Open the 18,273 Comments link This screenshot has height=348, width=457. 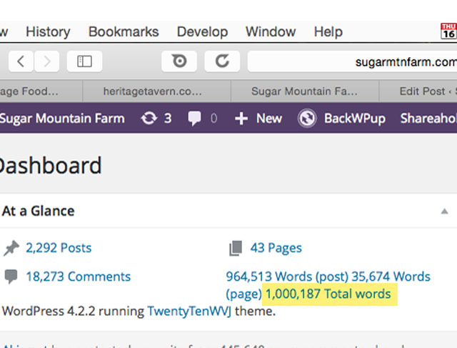coord(79,277)
